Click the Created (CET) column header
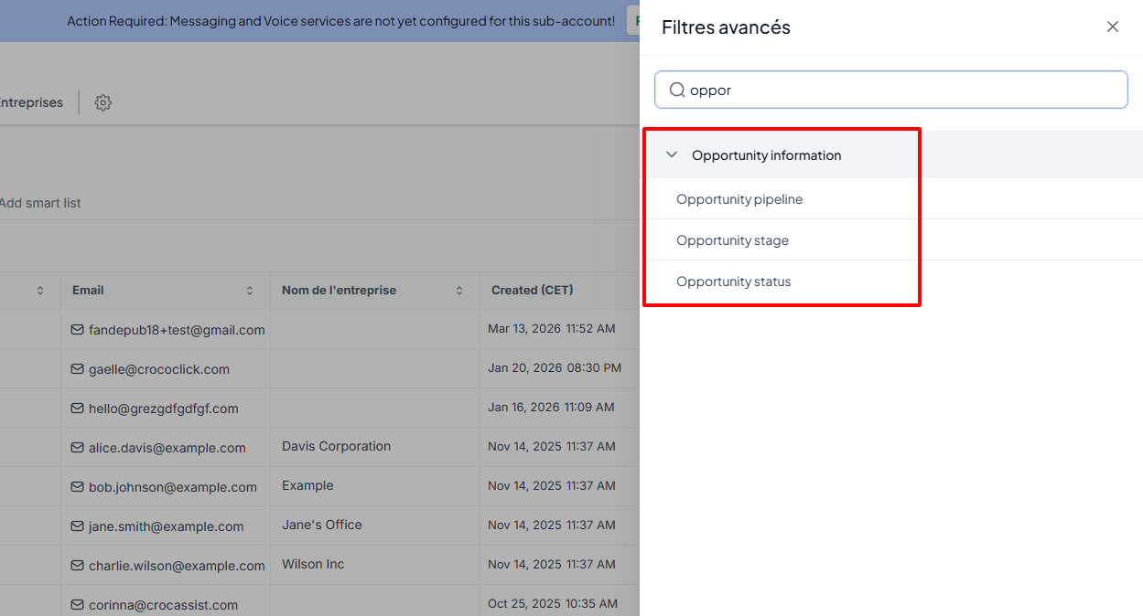The image size is (1143, 616). (x=532, y=291)
